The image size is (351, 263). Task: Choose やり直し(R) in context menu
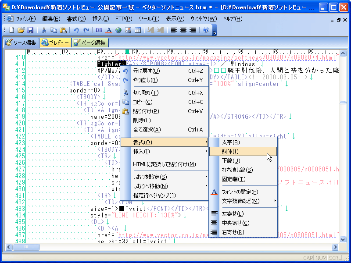165,80
